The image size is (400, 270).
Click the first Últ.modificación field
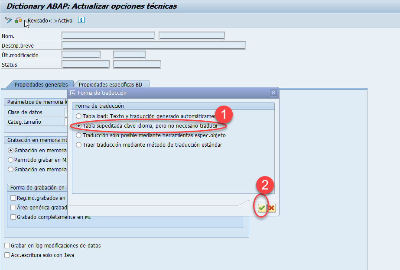point(81,55)
